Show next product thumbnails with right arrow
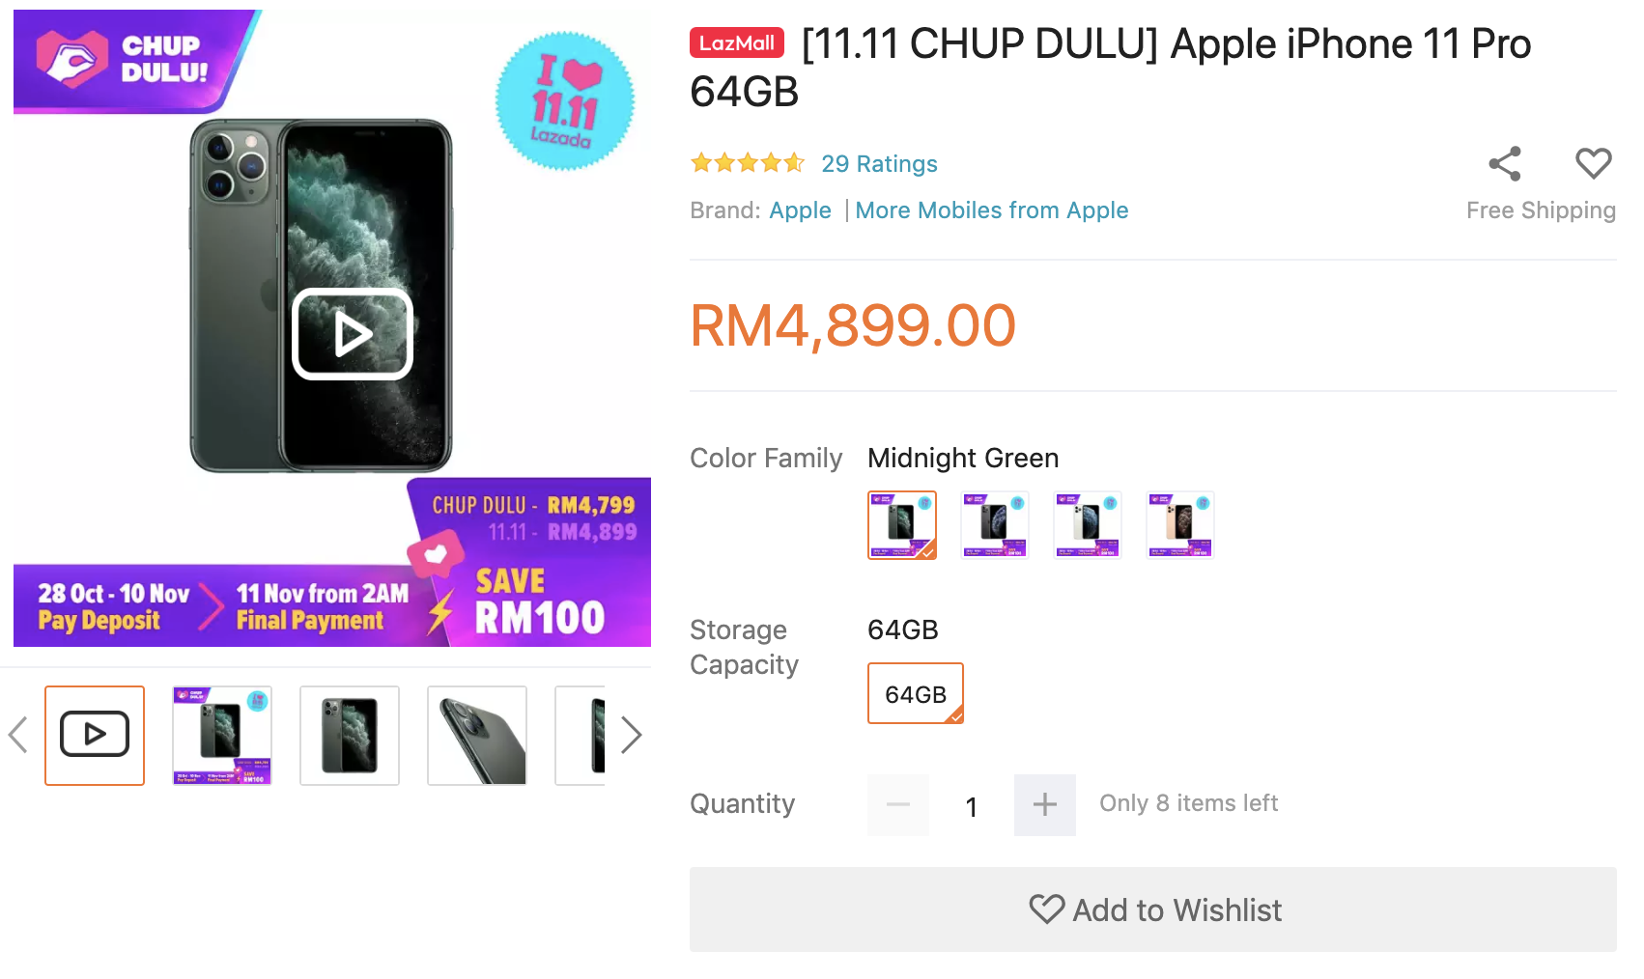The width and height of the screenshot is (1644, 979). pos(631,735)
